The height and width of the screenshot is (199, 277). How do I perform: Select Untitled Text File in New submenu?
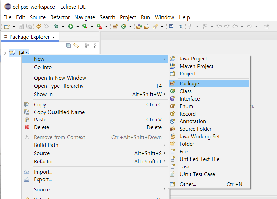coord(209,159)
